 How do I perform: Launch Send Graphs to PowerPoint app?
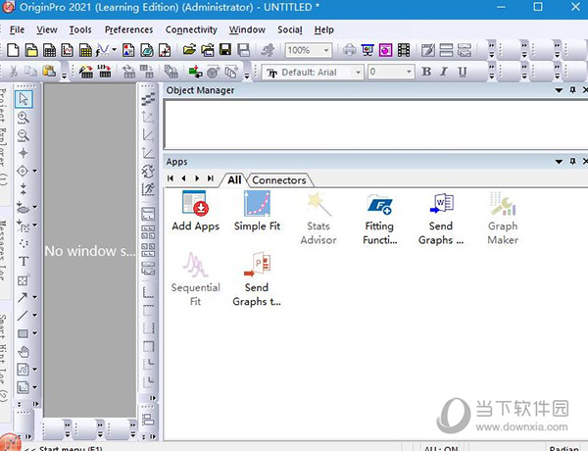pyautogui.click(x=257, y=279)
